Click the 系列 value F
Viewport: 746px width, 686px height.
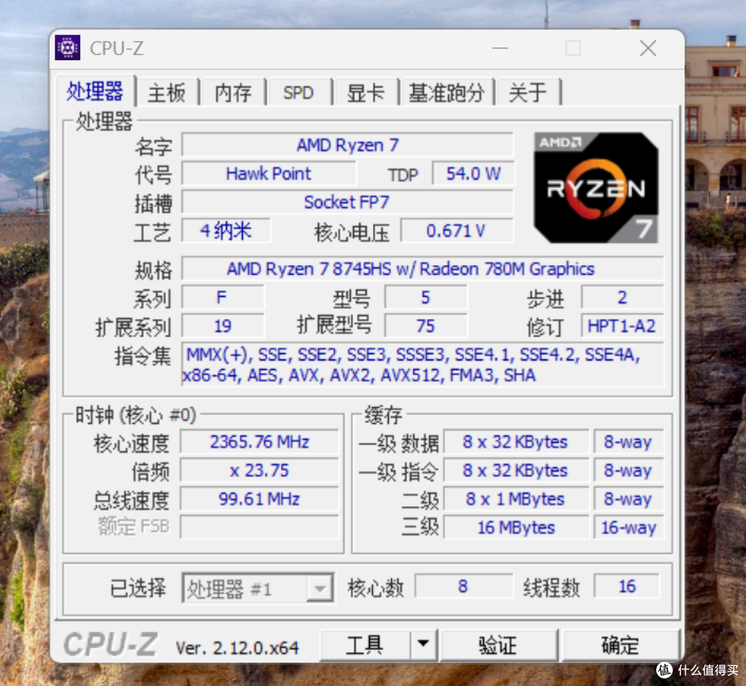click(x=222, y=298)
